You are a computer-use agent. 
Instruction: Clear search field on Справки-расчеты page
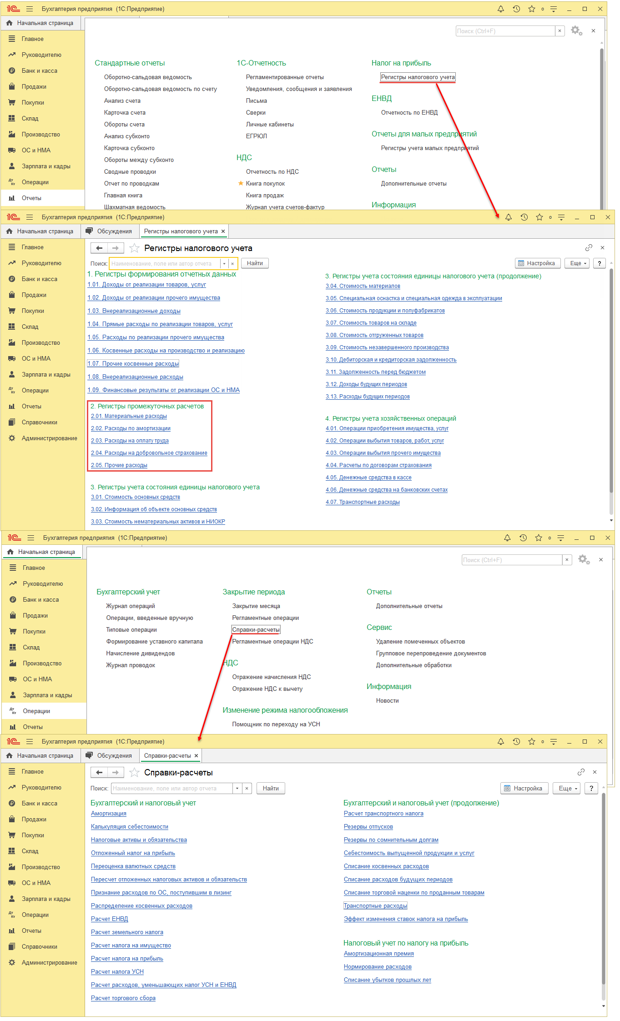click(247, 789)
